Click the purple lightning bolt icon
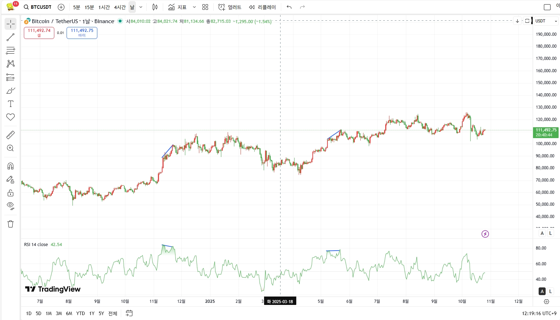560x320 pixels. point(485,234)
